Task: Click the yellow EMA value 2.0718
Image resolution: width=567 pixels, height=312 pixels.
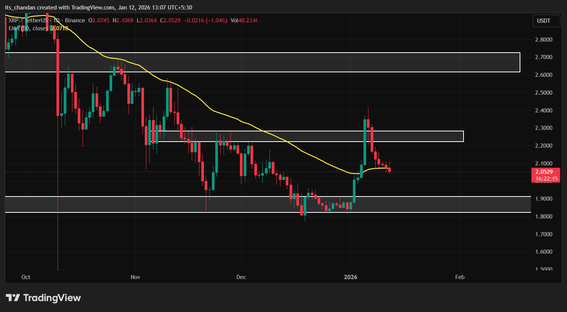Action: pos(60,28)
